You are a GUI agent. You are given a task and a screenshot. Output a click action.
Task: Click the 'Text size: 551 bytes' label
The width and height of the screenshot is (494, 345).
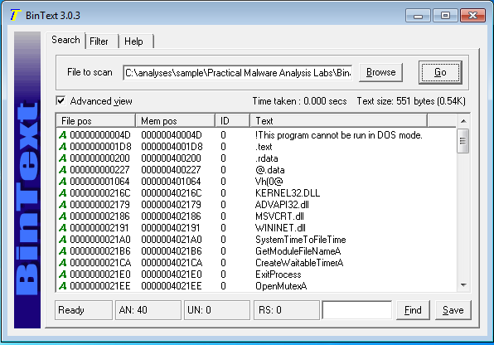[411, 101]
